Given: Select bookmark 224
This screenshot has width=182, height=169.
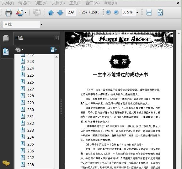Looking at the screenshot, I should [x=31, y=69].
